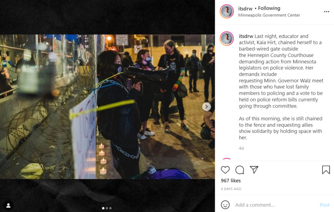
Task: Open itsdrw avatar beside the caption
Action: [227, 38]
